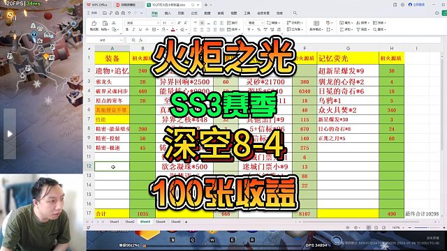This screenshot has width=447, height=251.
Task: Select column G header
Action: tap(348, 48)
